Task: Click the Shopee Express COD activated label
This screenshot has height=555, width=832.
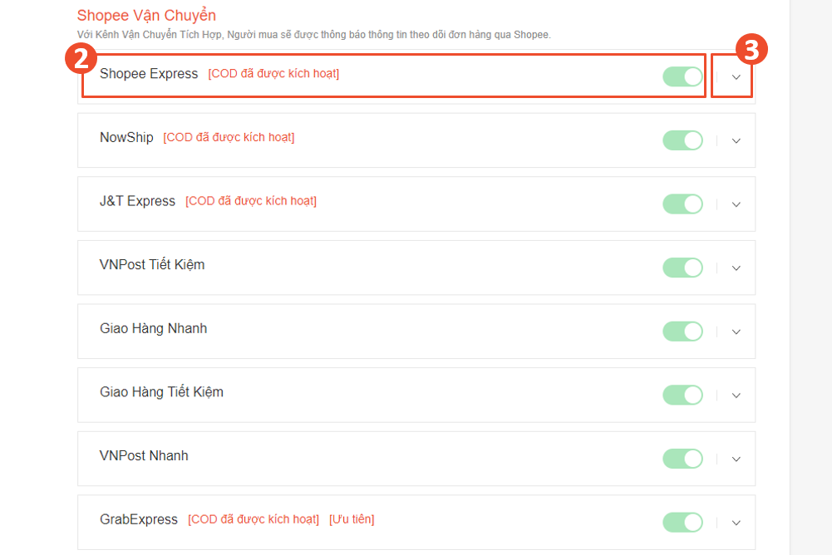Action: [x=273, y=74]
